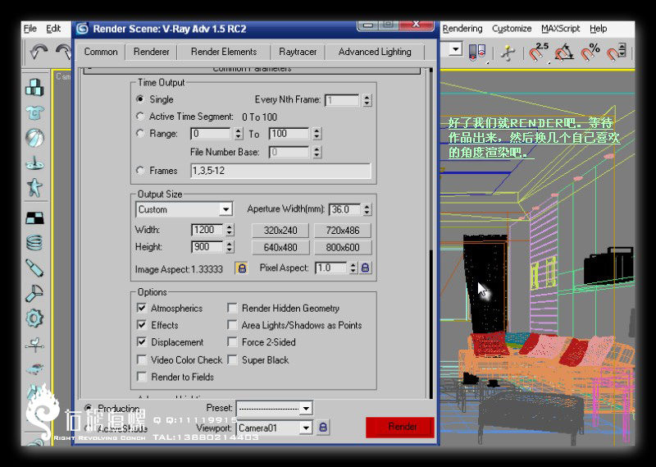Open the Customize menu
Image resolution: width=656 pixels, height=467 pixels.
512,29
